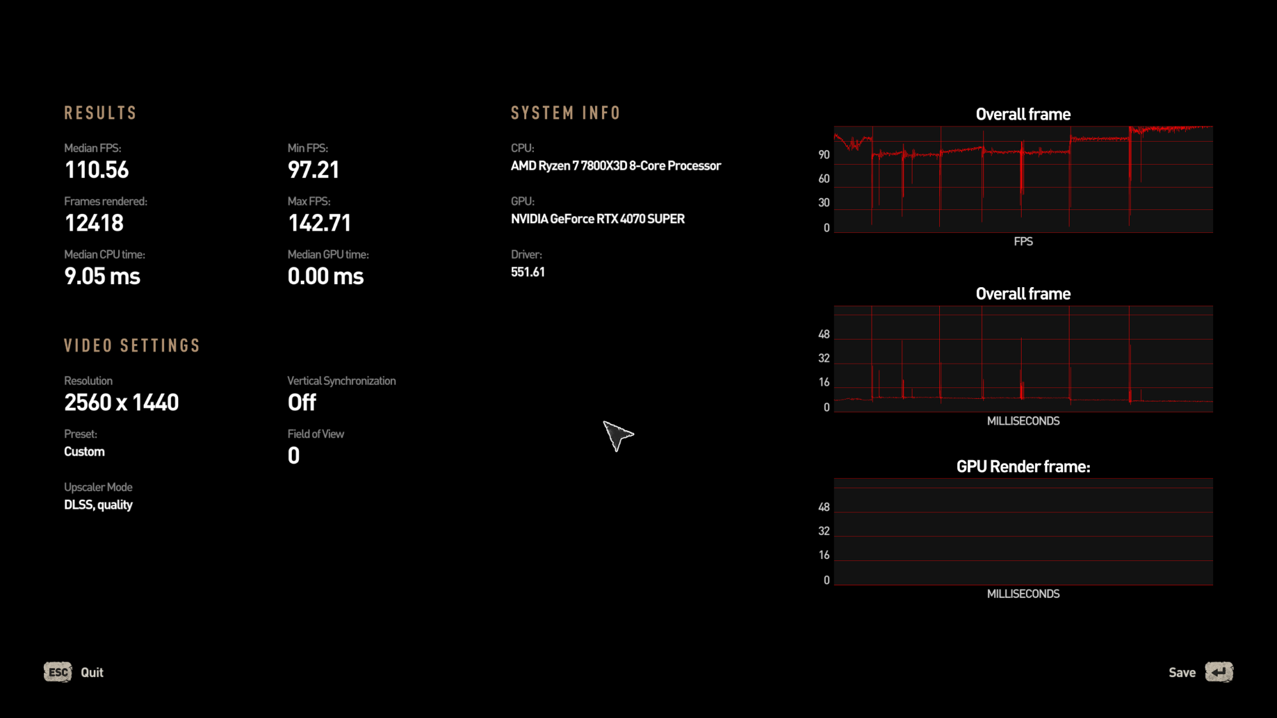This screenshot has width=1277, height=718.
Task: Click the Median CPU time 9.05 ms
Action: point(102,276)
